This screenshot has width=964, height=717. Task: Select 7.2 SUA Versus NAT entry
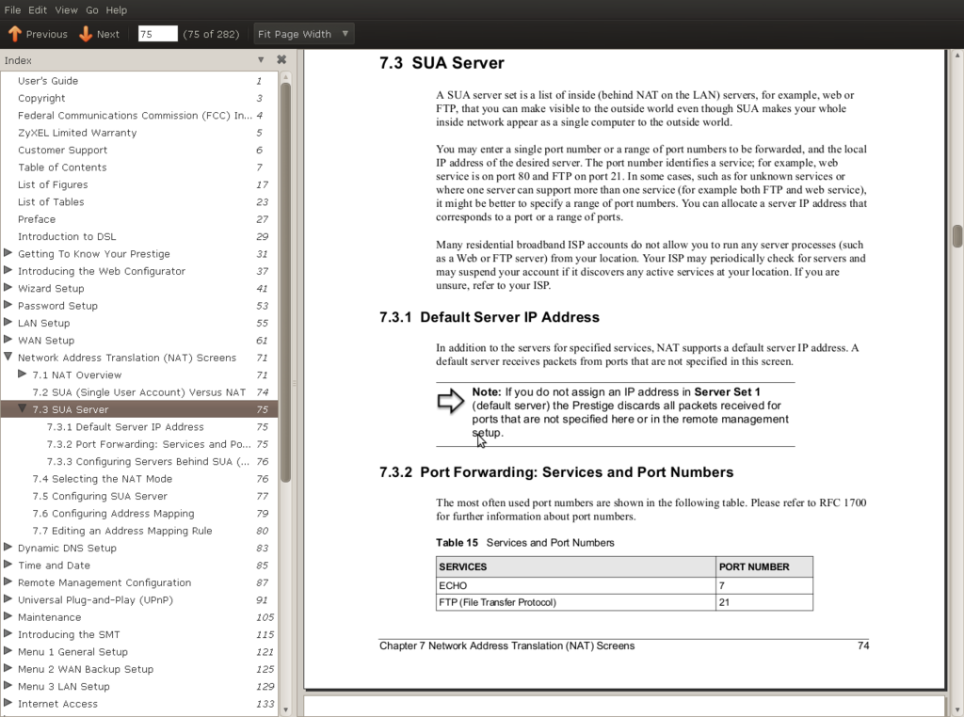[x=139, y=391]
